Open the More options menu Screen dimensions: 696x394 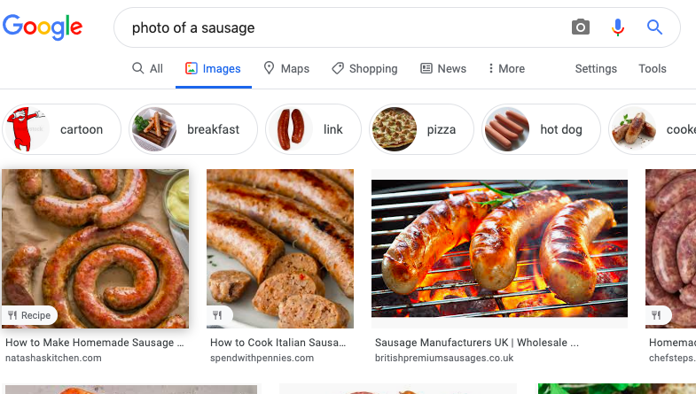point(506,68)
